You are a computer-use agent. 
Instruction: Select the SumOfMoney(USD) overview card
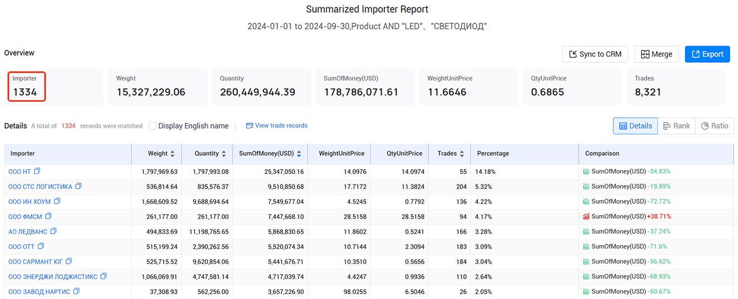pos(365,87)
